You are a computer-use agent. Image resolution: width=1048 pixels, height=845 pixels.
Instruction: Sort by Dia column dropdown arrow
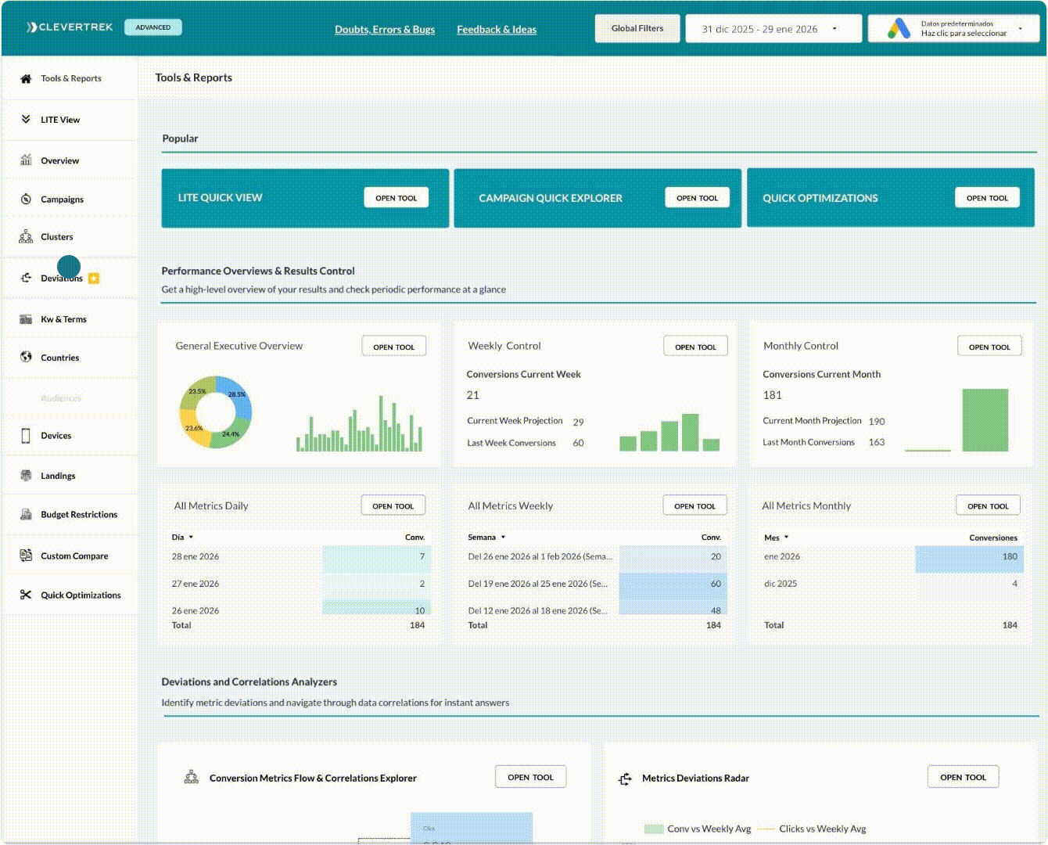pos(191,538)
